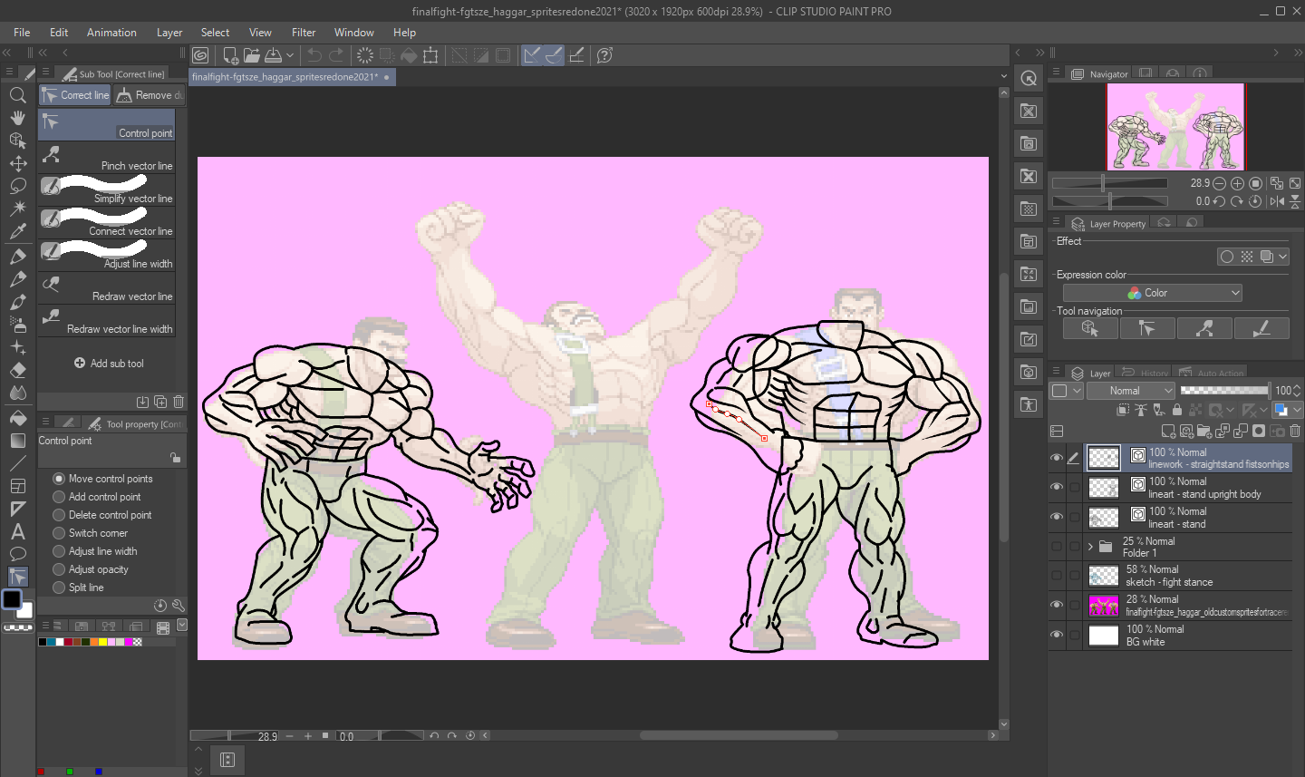Open the support help icon

[604, 55]
